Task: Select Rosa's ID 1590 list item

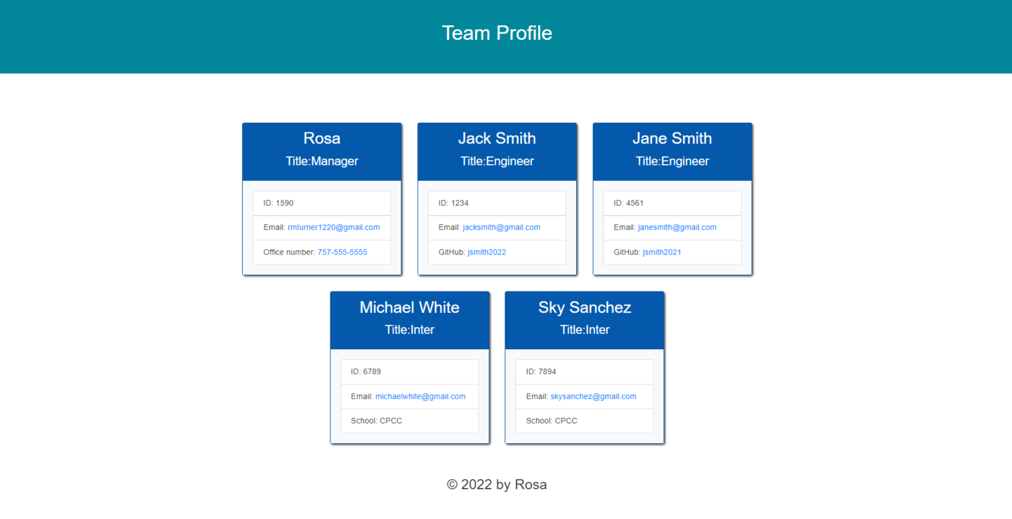Action: click(x=322, y=202)
